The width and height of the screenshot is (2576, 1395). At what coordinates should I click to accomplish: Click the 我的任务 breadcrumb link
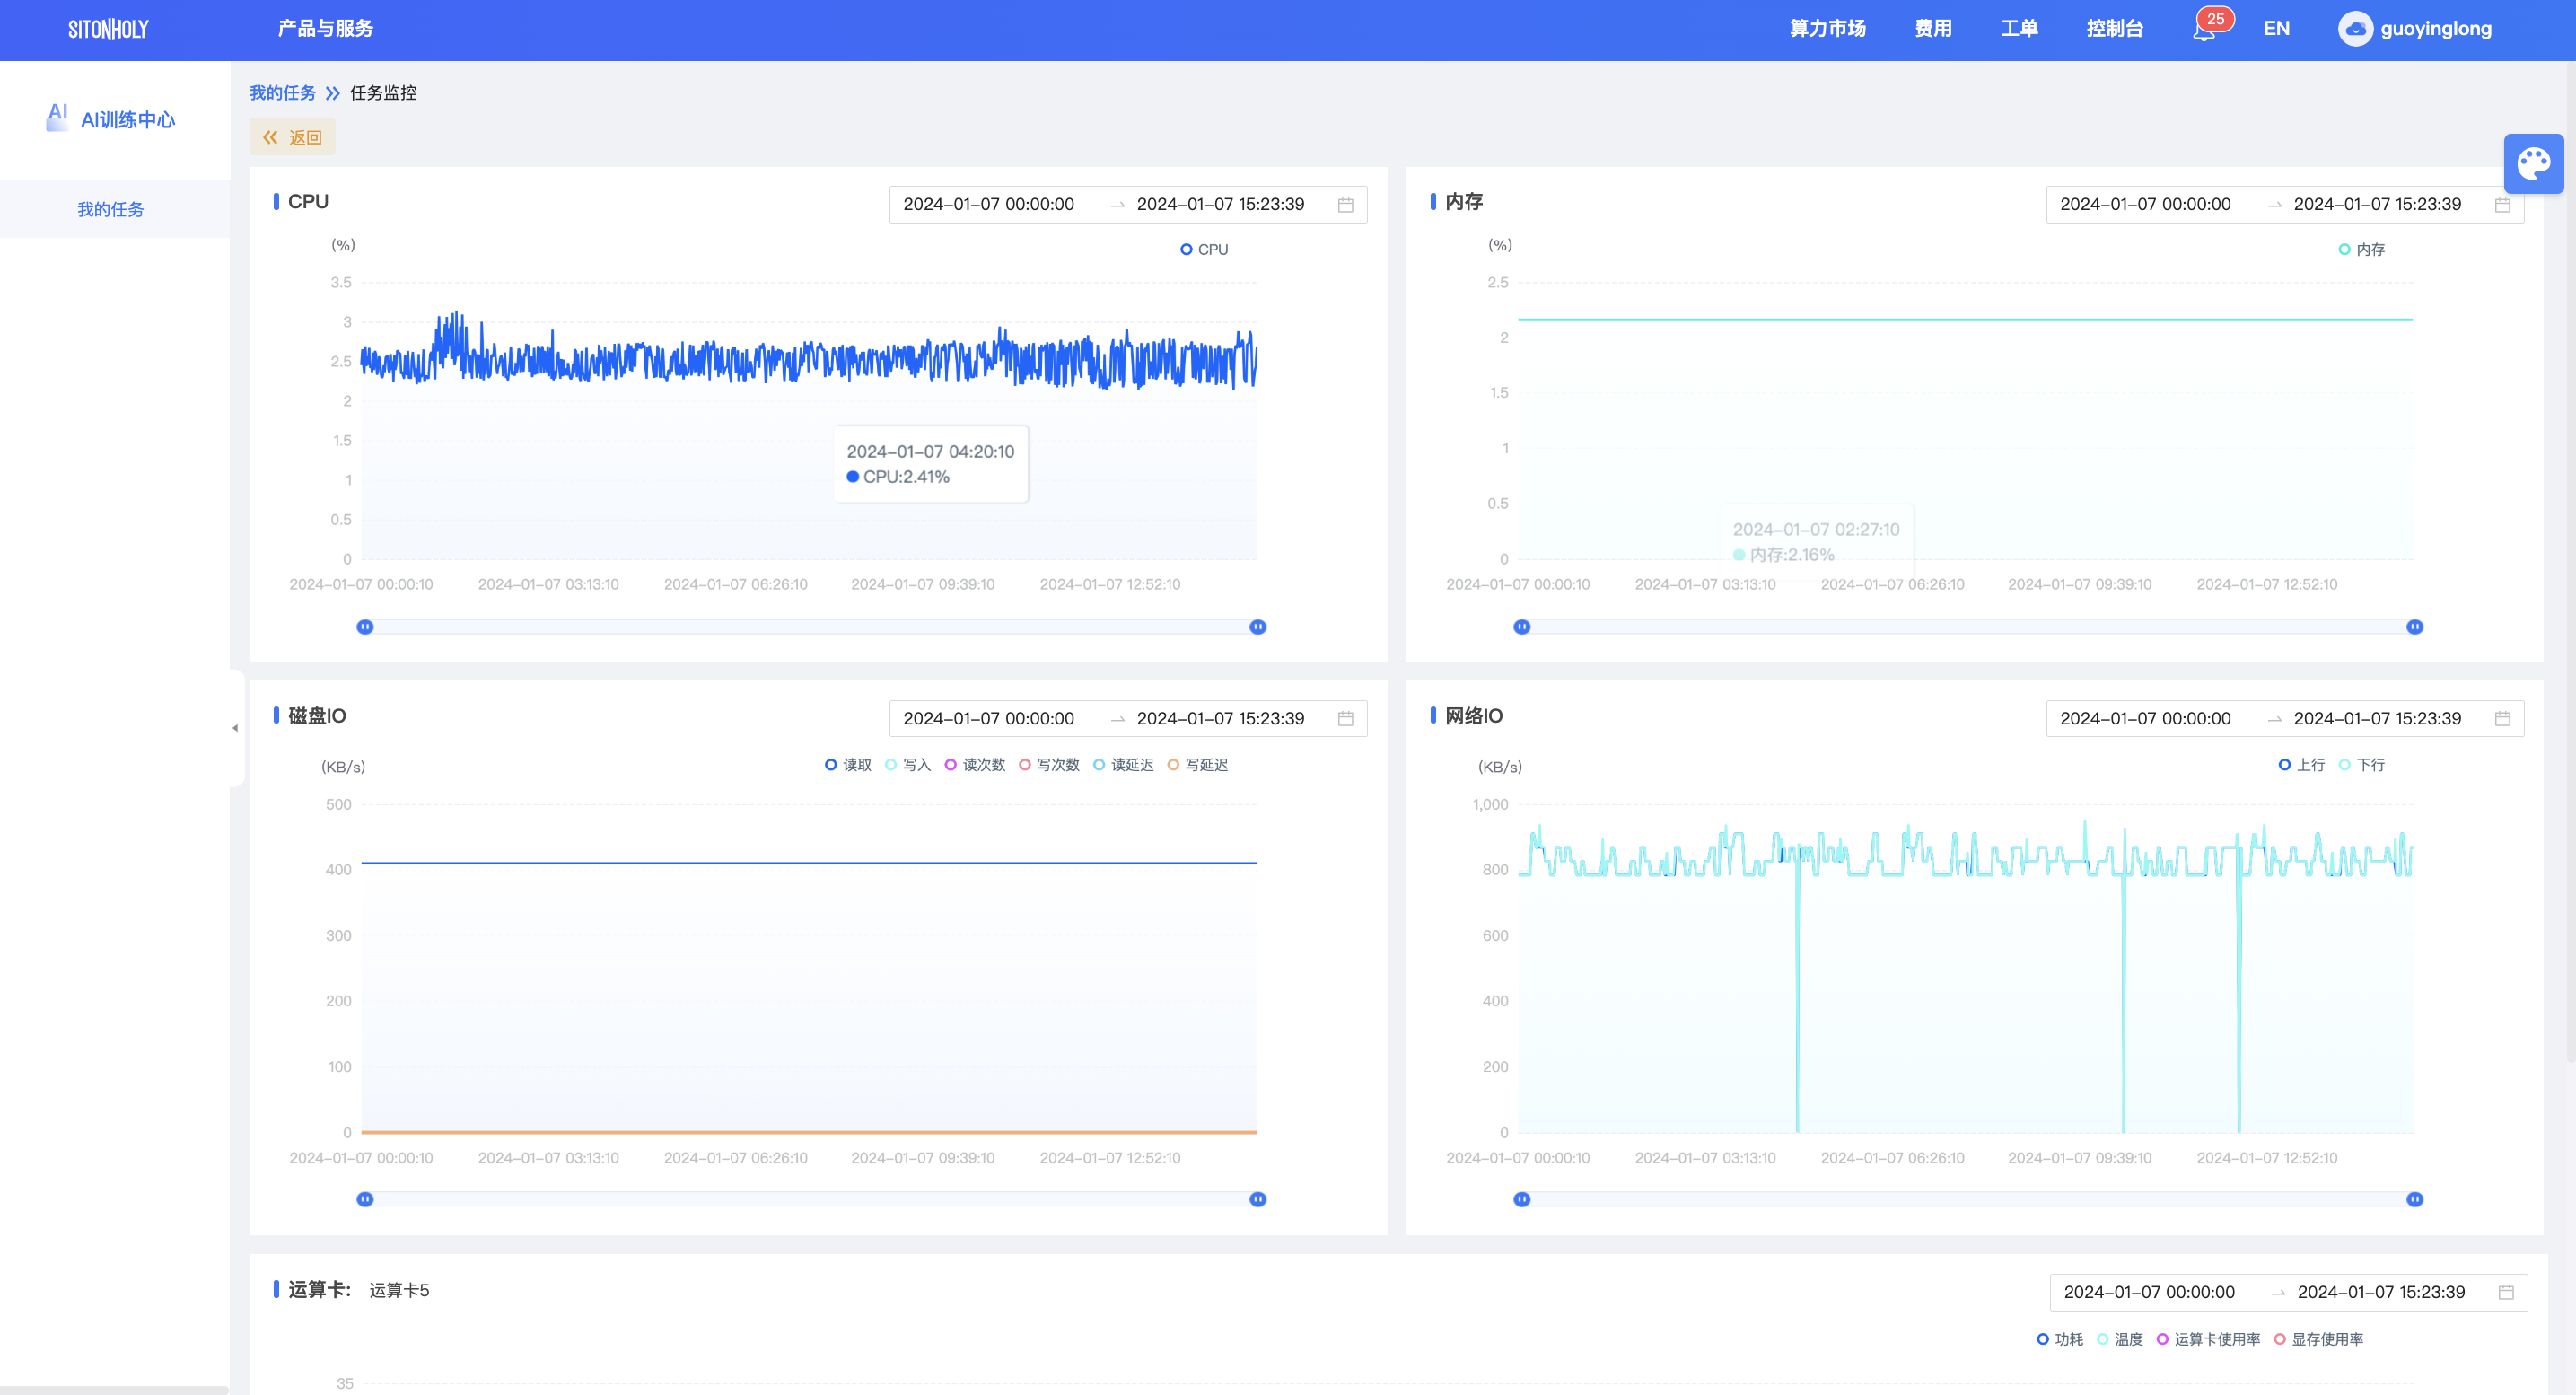[x=282, y=93]
